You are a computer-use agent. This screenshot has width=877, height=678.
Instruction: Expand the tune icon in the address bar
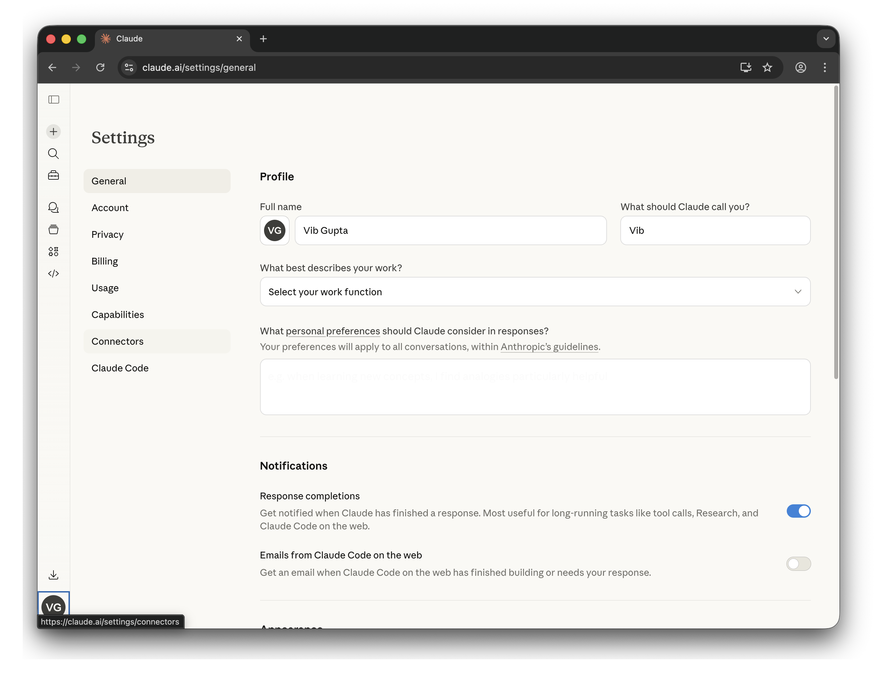point(128,67)
